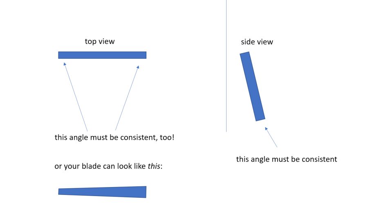Click the narrow left end of tapered blade
Image resolution: width=368 pixels, height=221 pixels.
[x=60, y=192]
